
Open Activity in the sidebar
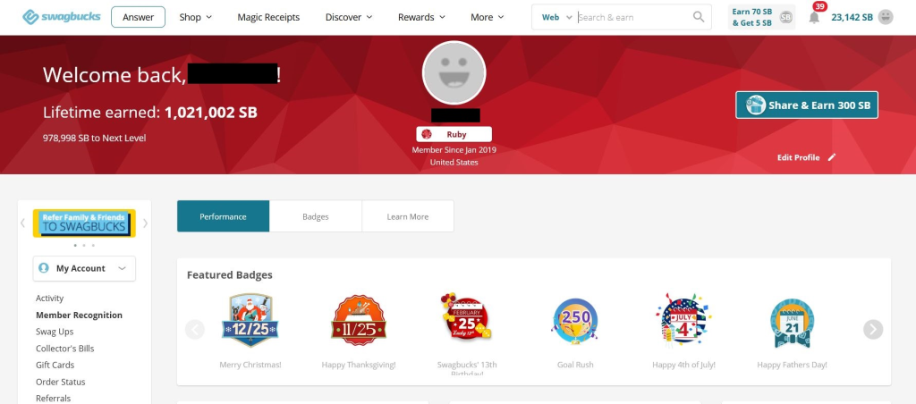click(x=50, y=298)
